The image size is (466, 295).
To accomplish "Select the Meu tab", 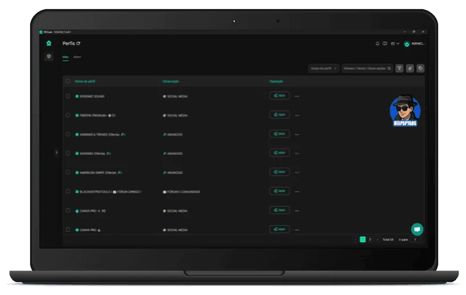I will coord(65,57).
